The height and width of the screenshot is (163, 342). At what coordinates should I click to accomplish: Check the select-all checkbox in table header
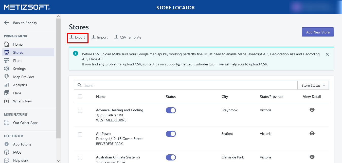coord(80,96)
